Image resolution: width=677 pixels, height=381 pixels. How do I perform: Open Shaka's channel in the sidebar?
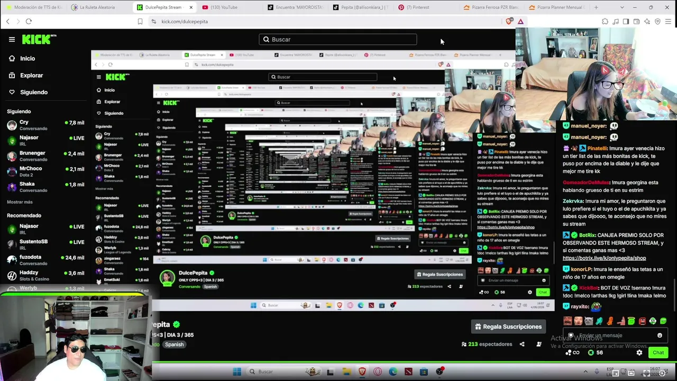click(x=45, y=187)
